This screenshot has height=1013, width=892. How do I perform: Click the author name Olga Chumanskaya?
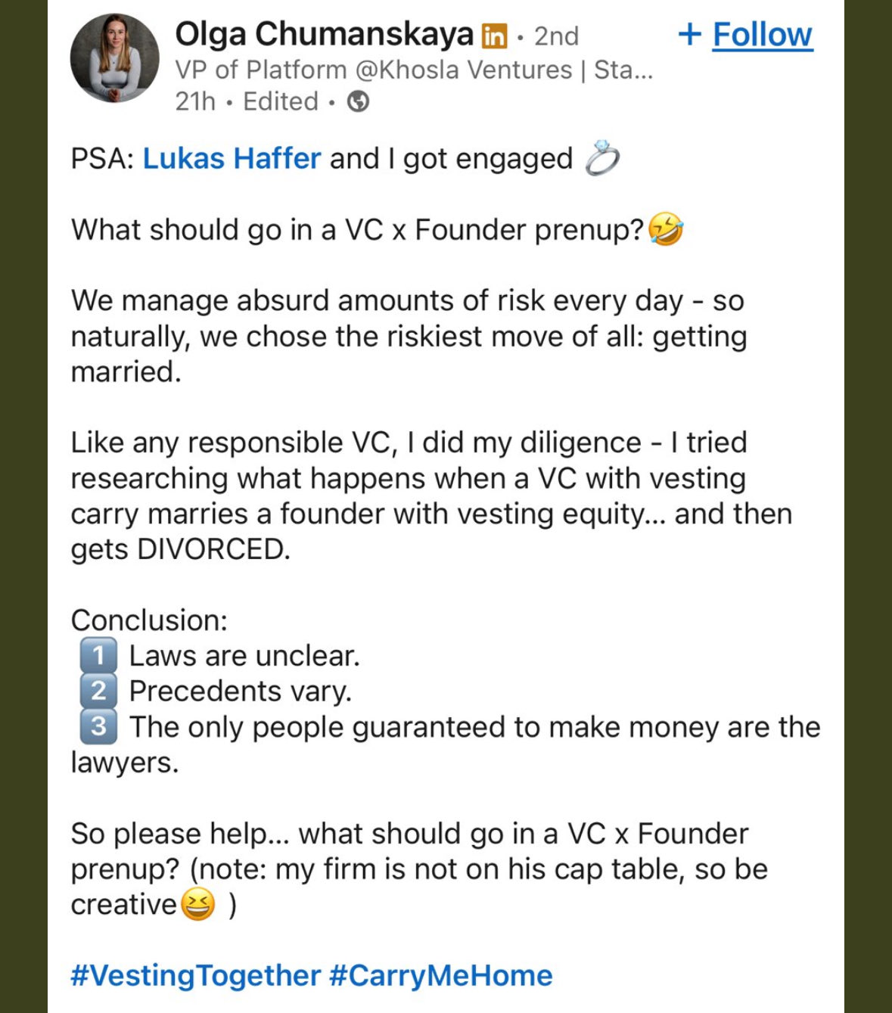(x=324, y=35)
